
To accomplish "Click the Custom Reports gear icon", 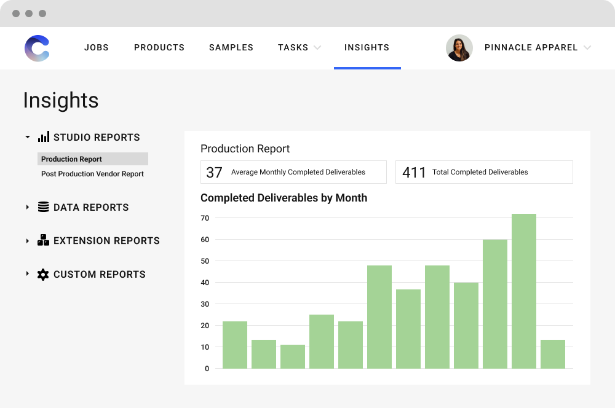I will (x=43, y=275).
